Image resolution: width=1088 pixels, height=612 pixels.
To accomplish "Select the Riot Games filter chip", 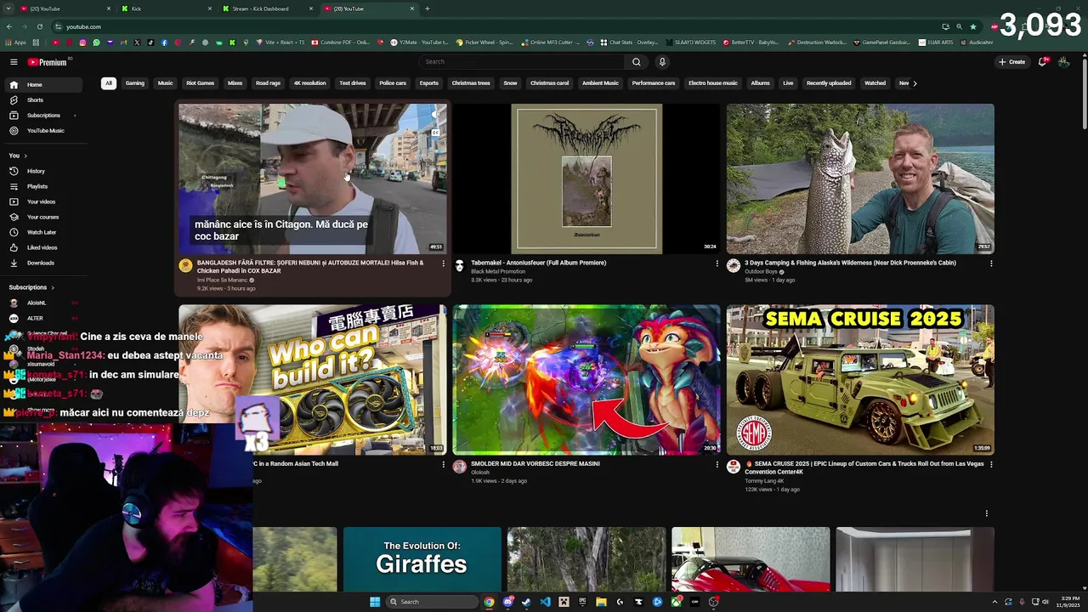I will click(x=201, y=83).
